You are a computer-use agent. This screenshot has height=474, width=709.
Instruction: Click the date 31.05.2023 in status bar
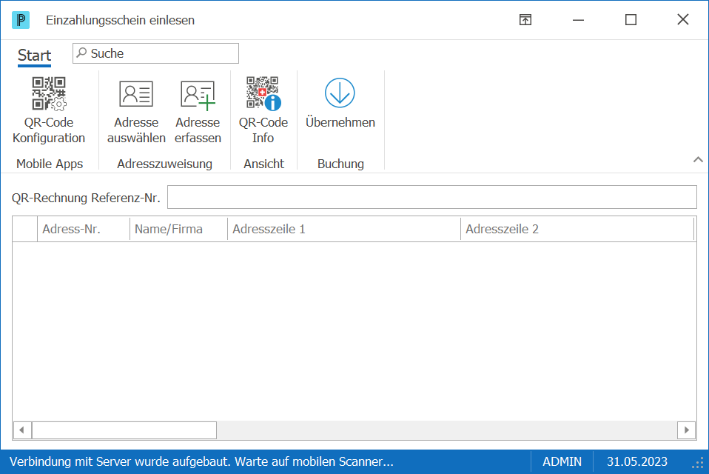coord(636,461)
